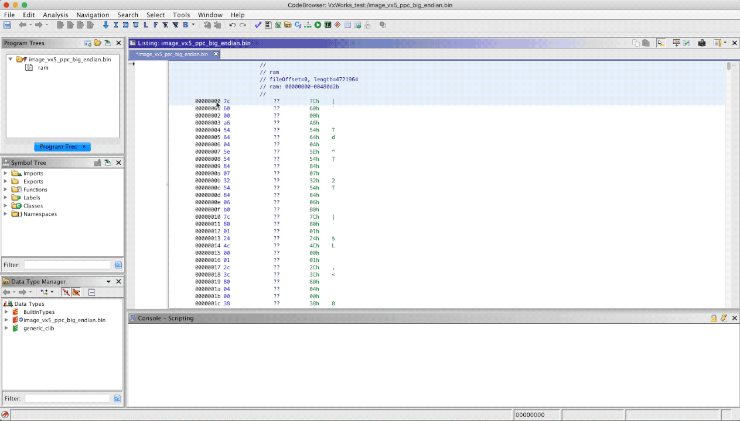Viewport: 740px width, 421px height.
Task: Click the Data Type Manager filter input field
Action: pyautogui.click(x=67, y=398)
